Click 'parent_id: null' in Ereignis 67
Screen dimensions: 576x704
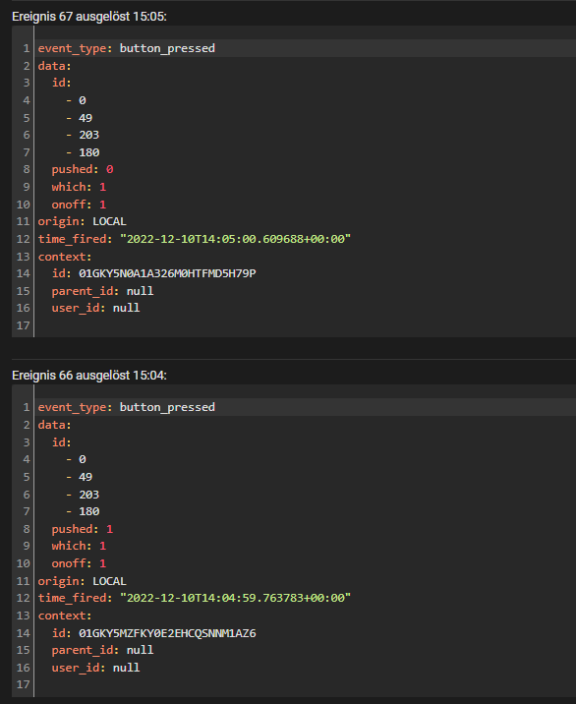[x=102, y=291]
